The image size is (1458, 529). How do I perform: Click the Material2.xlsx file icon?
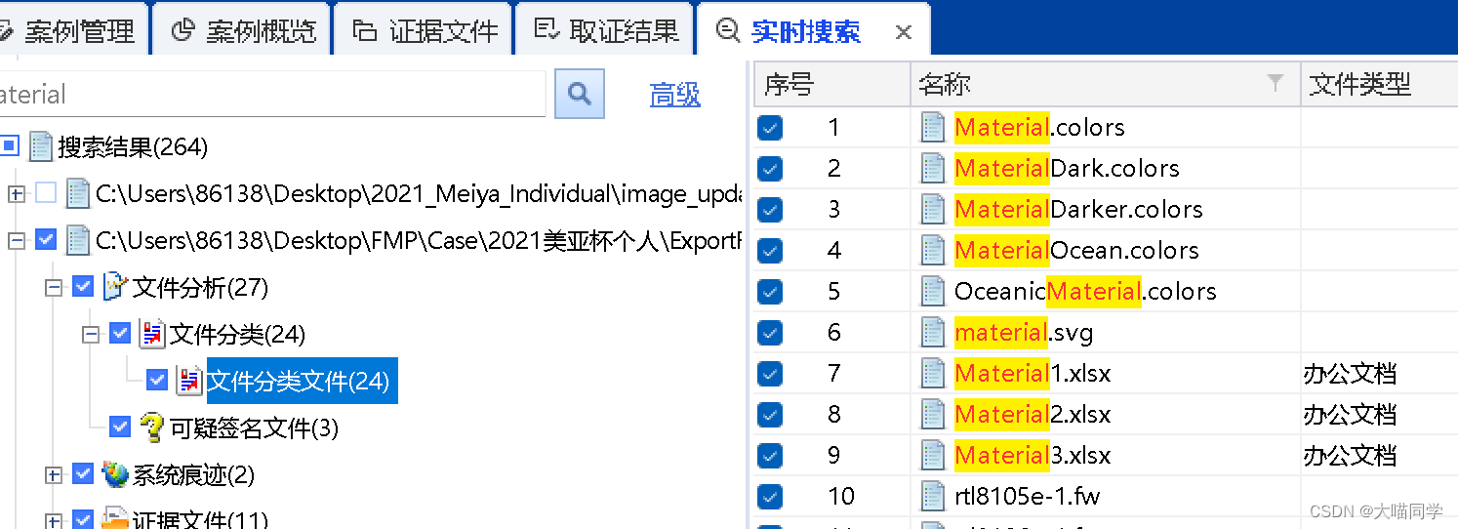(x=934, y=414)
